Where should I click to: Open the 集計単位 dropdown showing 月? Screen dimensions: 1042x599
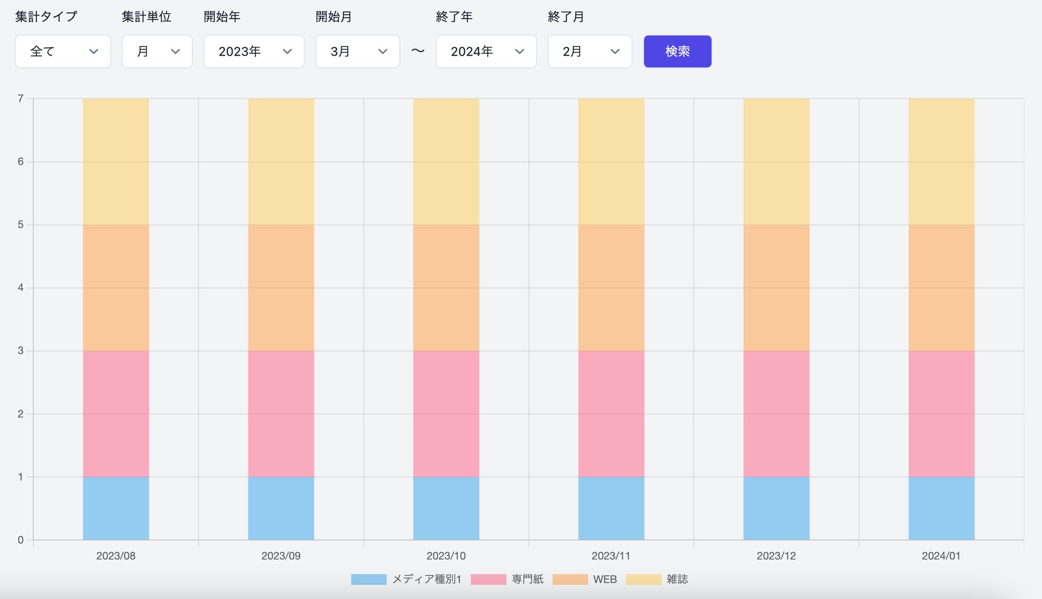[157, 51]
